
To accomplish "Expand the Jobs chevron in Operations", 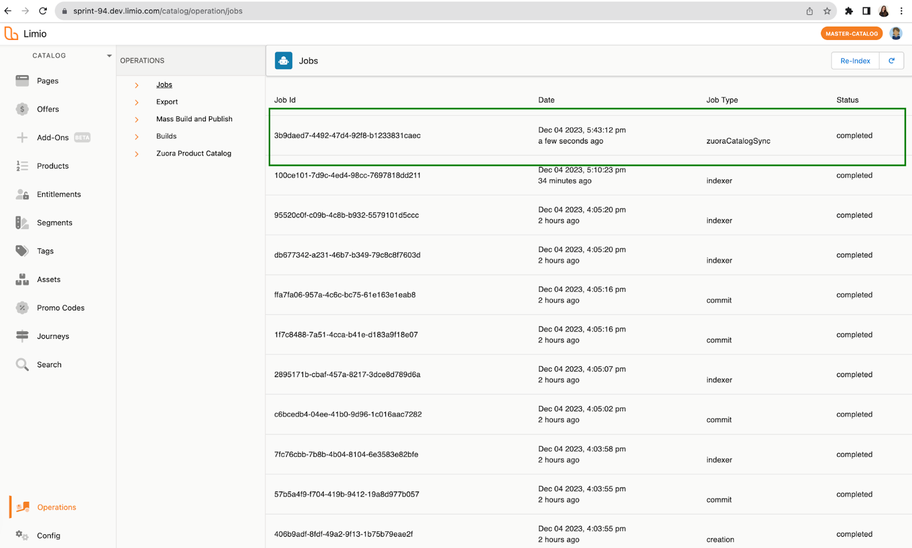I will point(137,85).
